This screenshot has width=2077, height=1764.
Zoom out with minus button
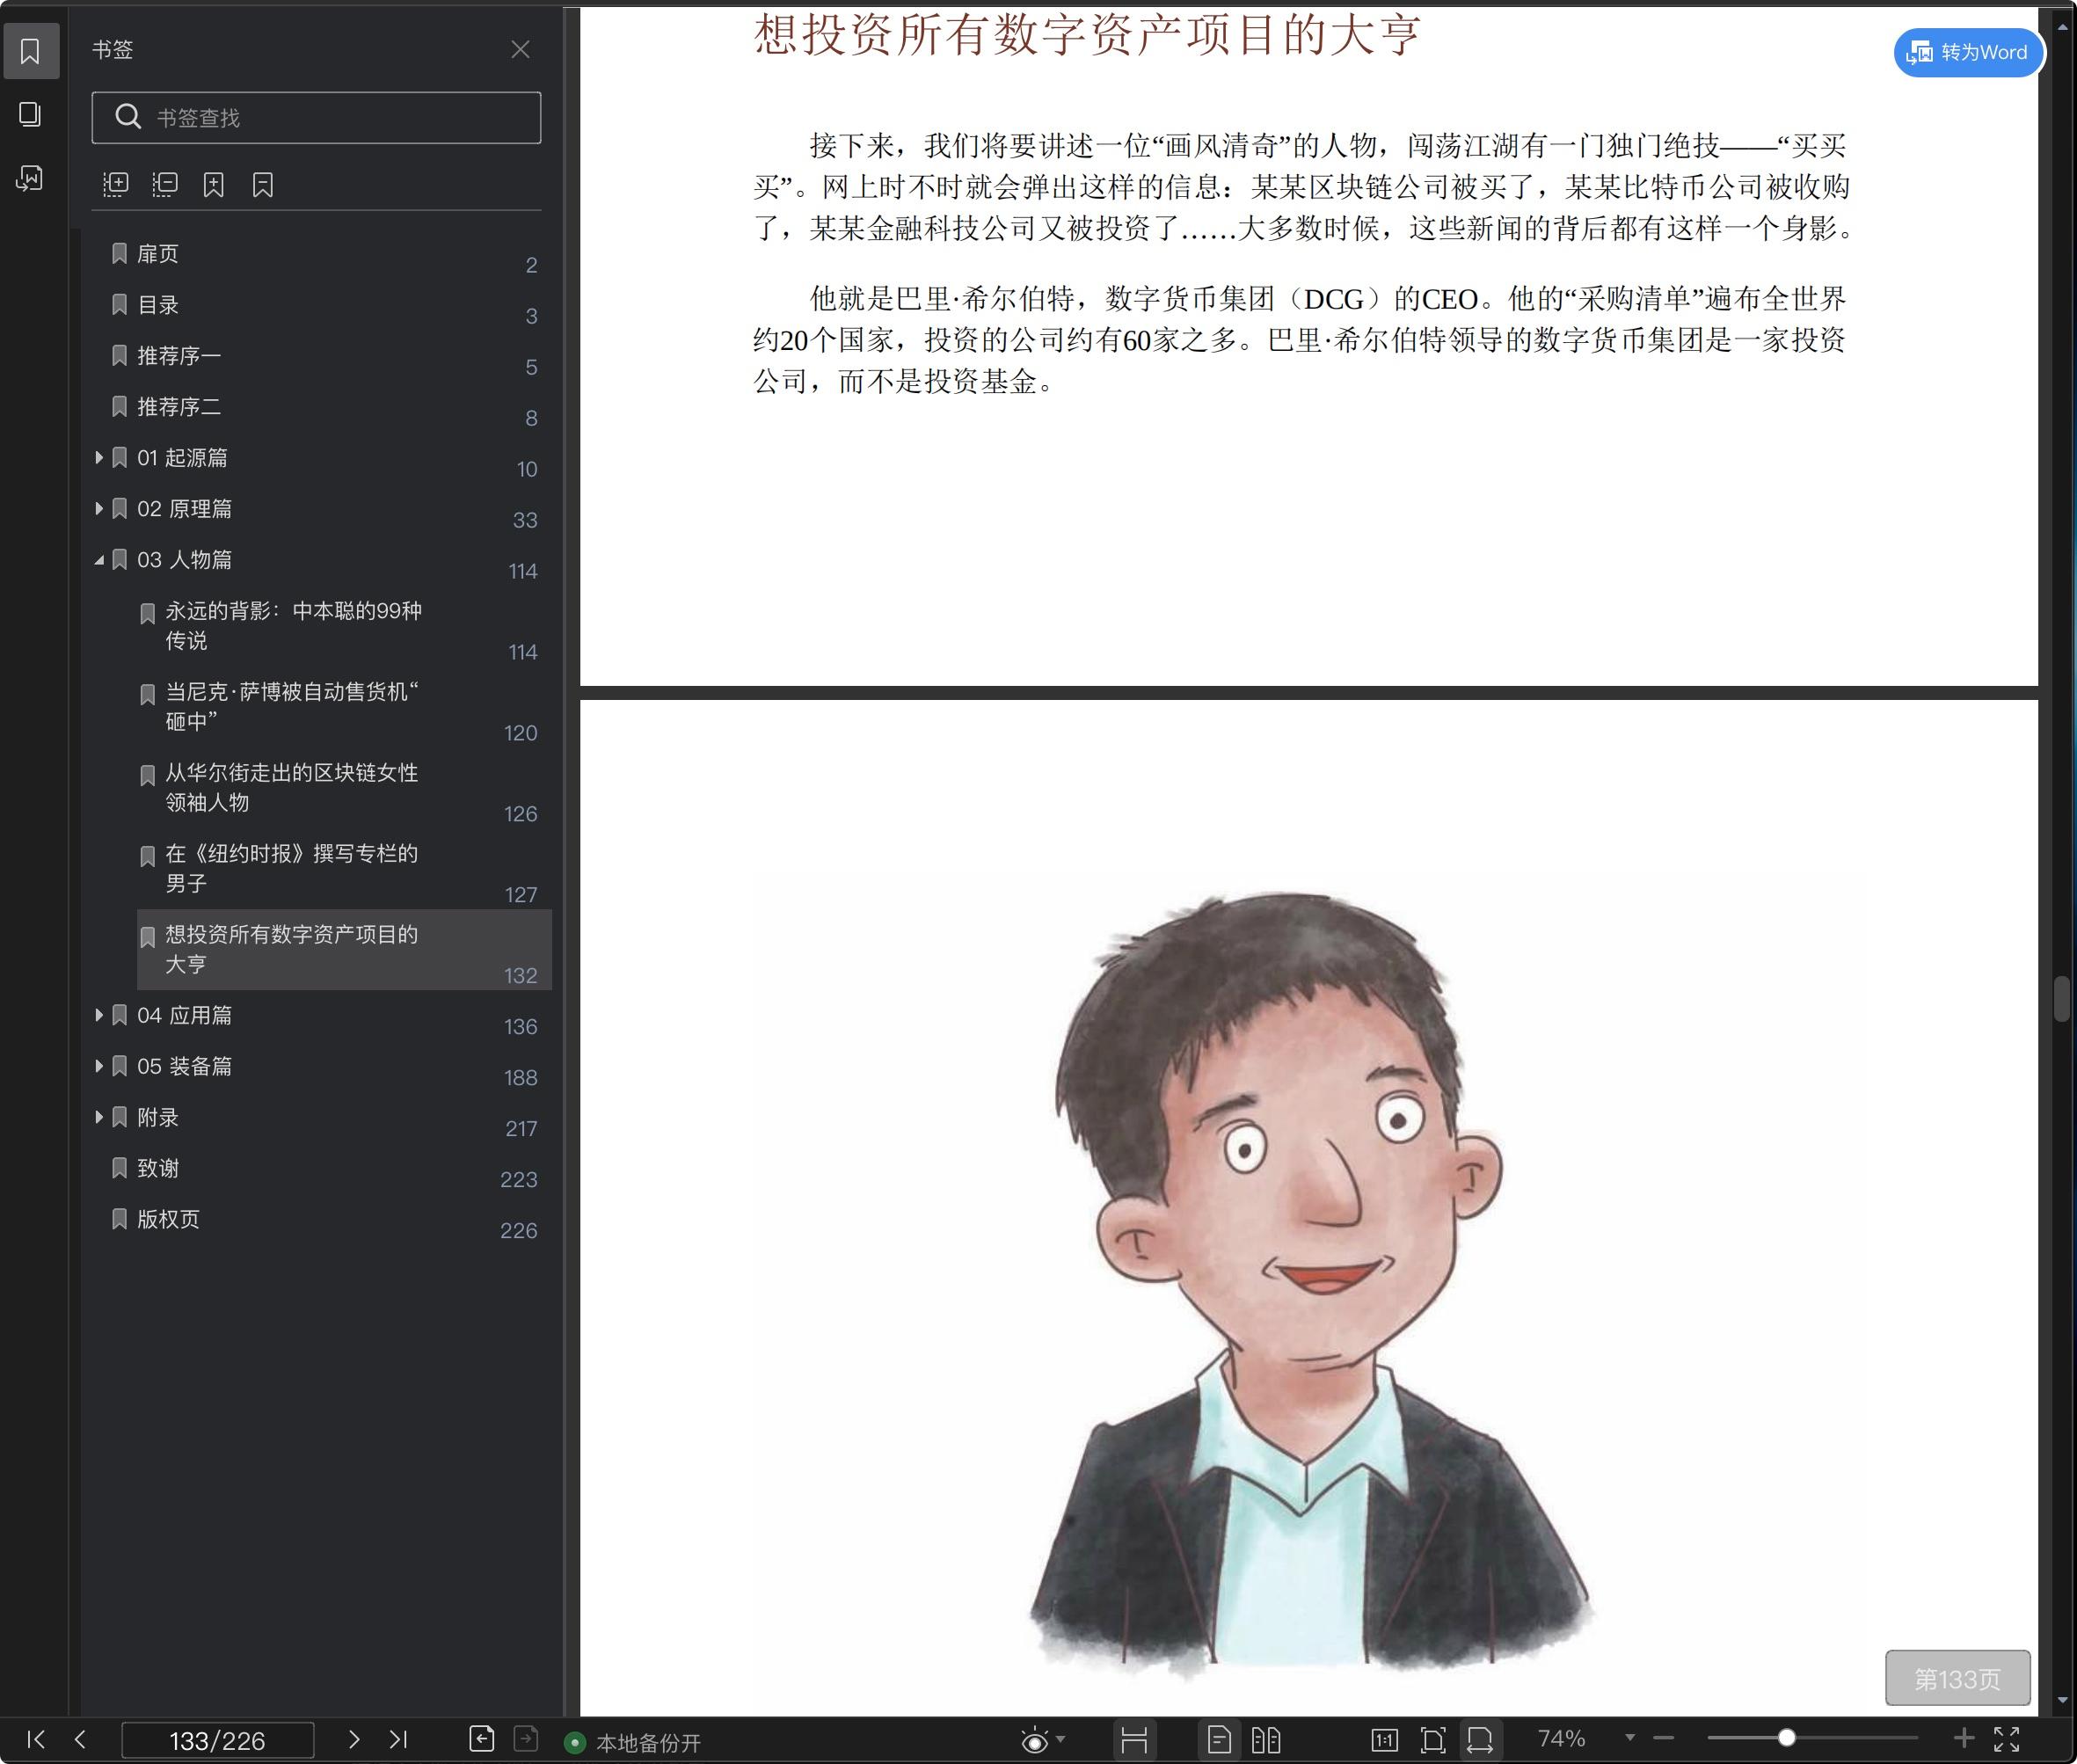1664,1738
